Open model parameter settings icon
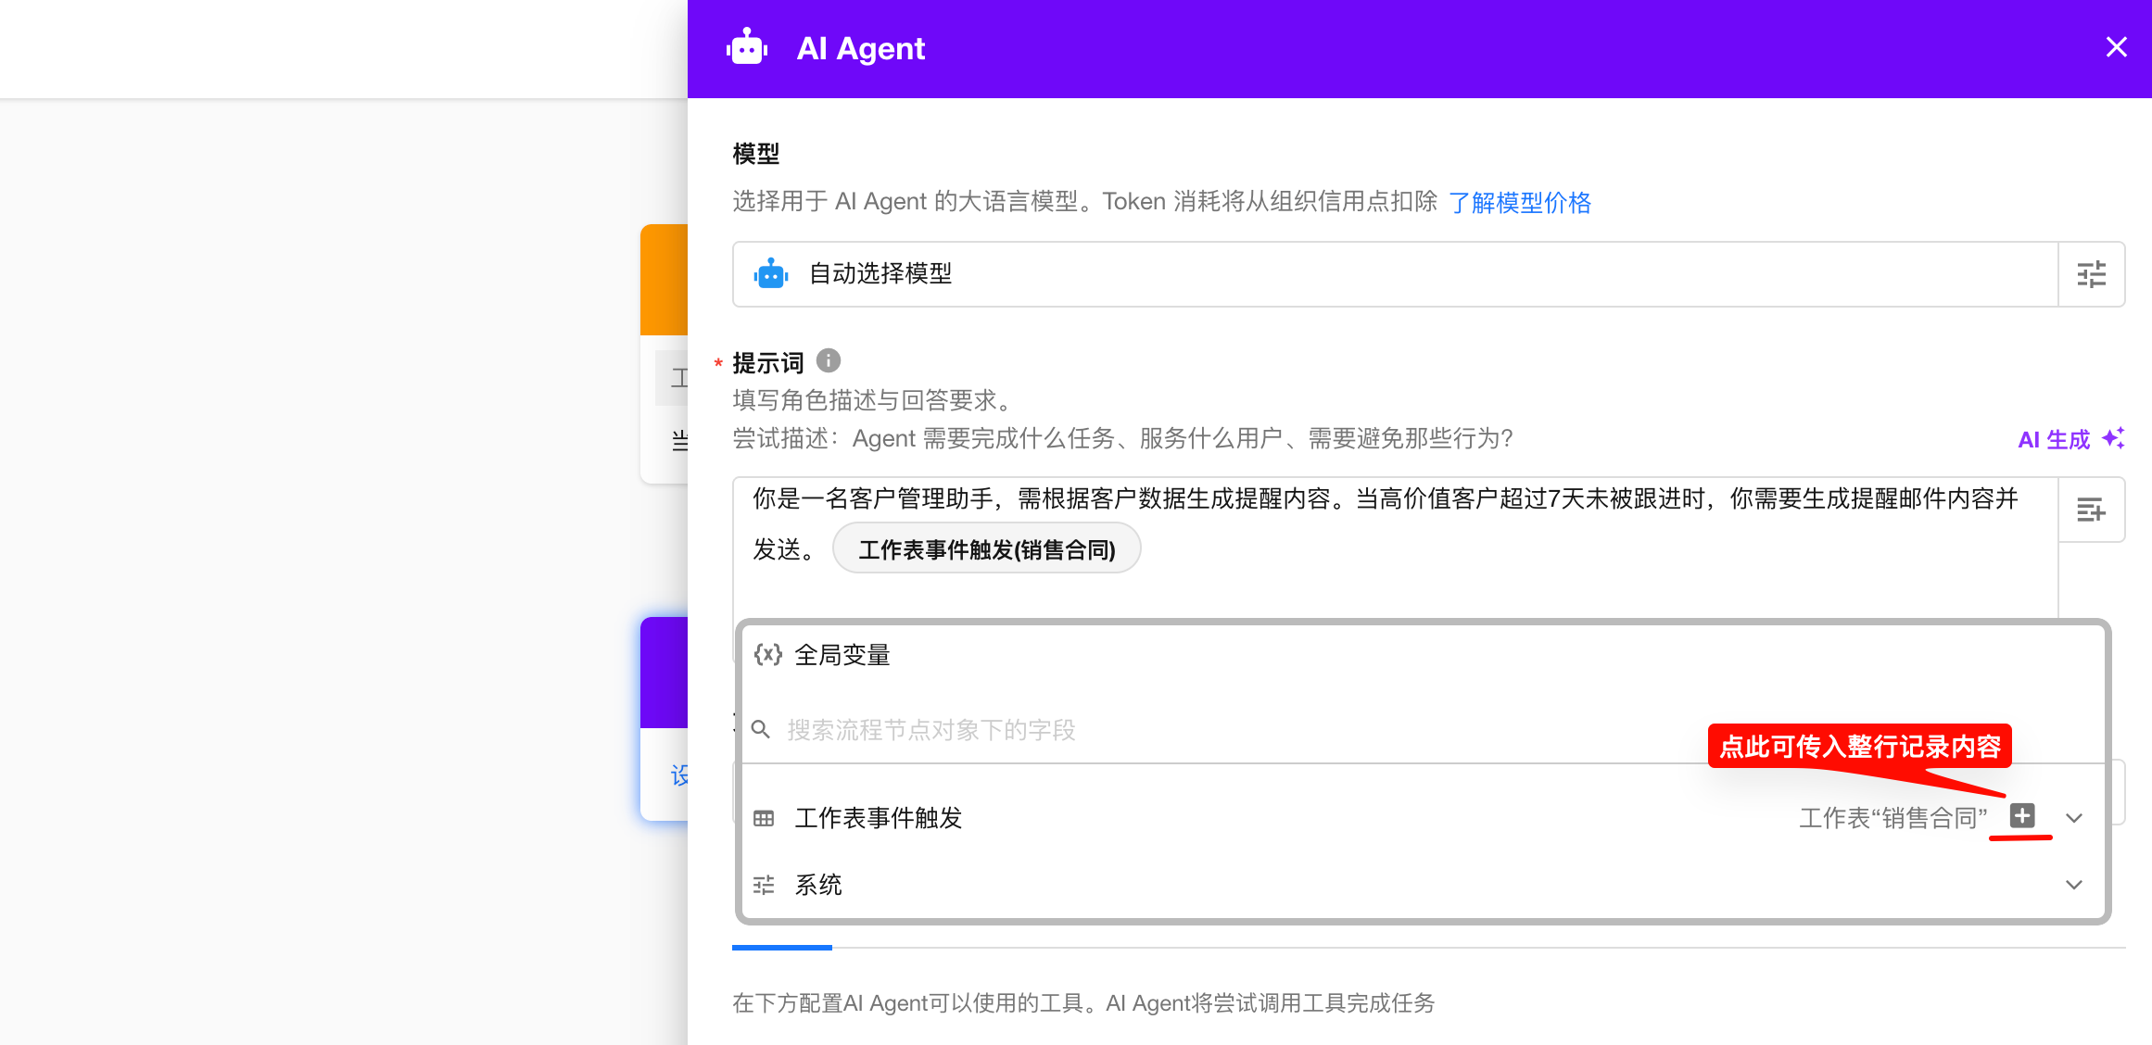Screen dimensions: 2152x1045 click(x=2091, y=274)
